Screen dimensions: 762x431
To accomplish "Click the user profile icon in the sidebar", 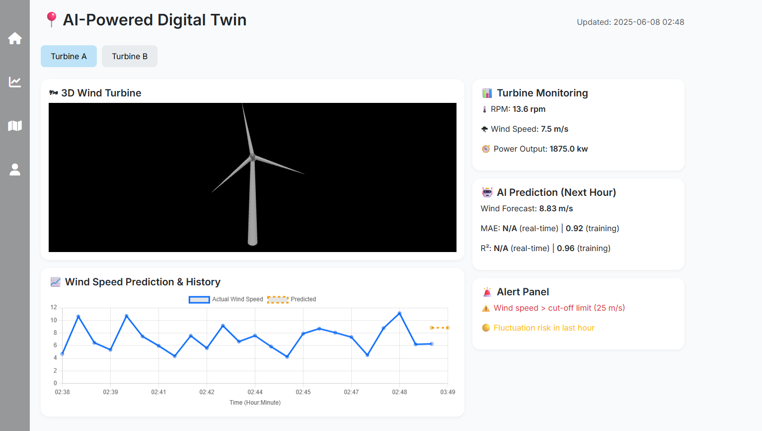I will tap(15, 170).
